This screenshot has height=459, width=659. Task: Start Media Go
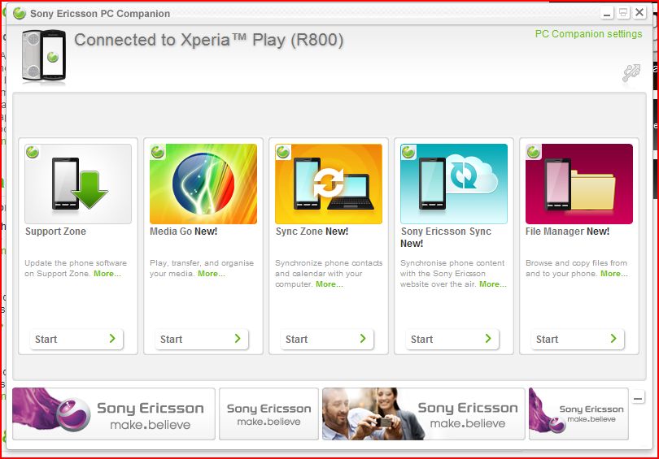pos(202,339)
